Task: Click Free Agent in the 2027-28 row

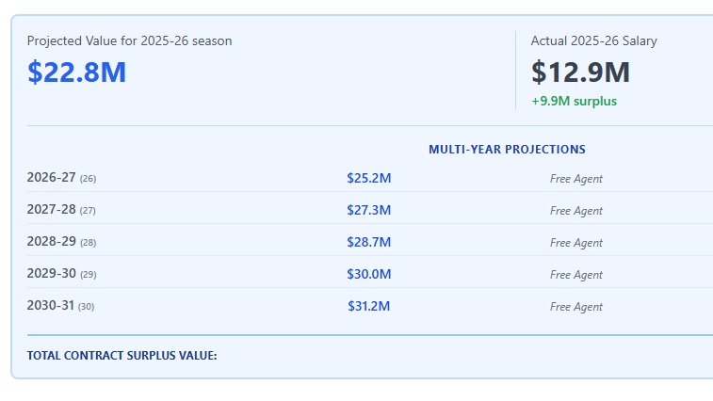Action: [575, 211]
